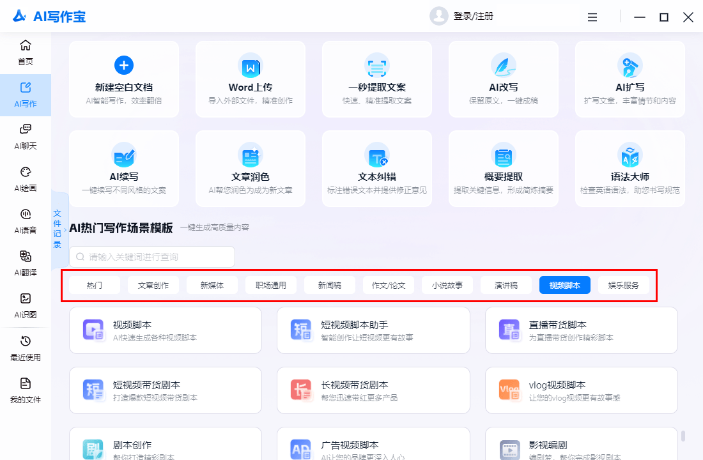Open the Word上传 tool icon
Image resolution: width=703 pixels, height=460 pixels.
tap(250, 66)
